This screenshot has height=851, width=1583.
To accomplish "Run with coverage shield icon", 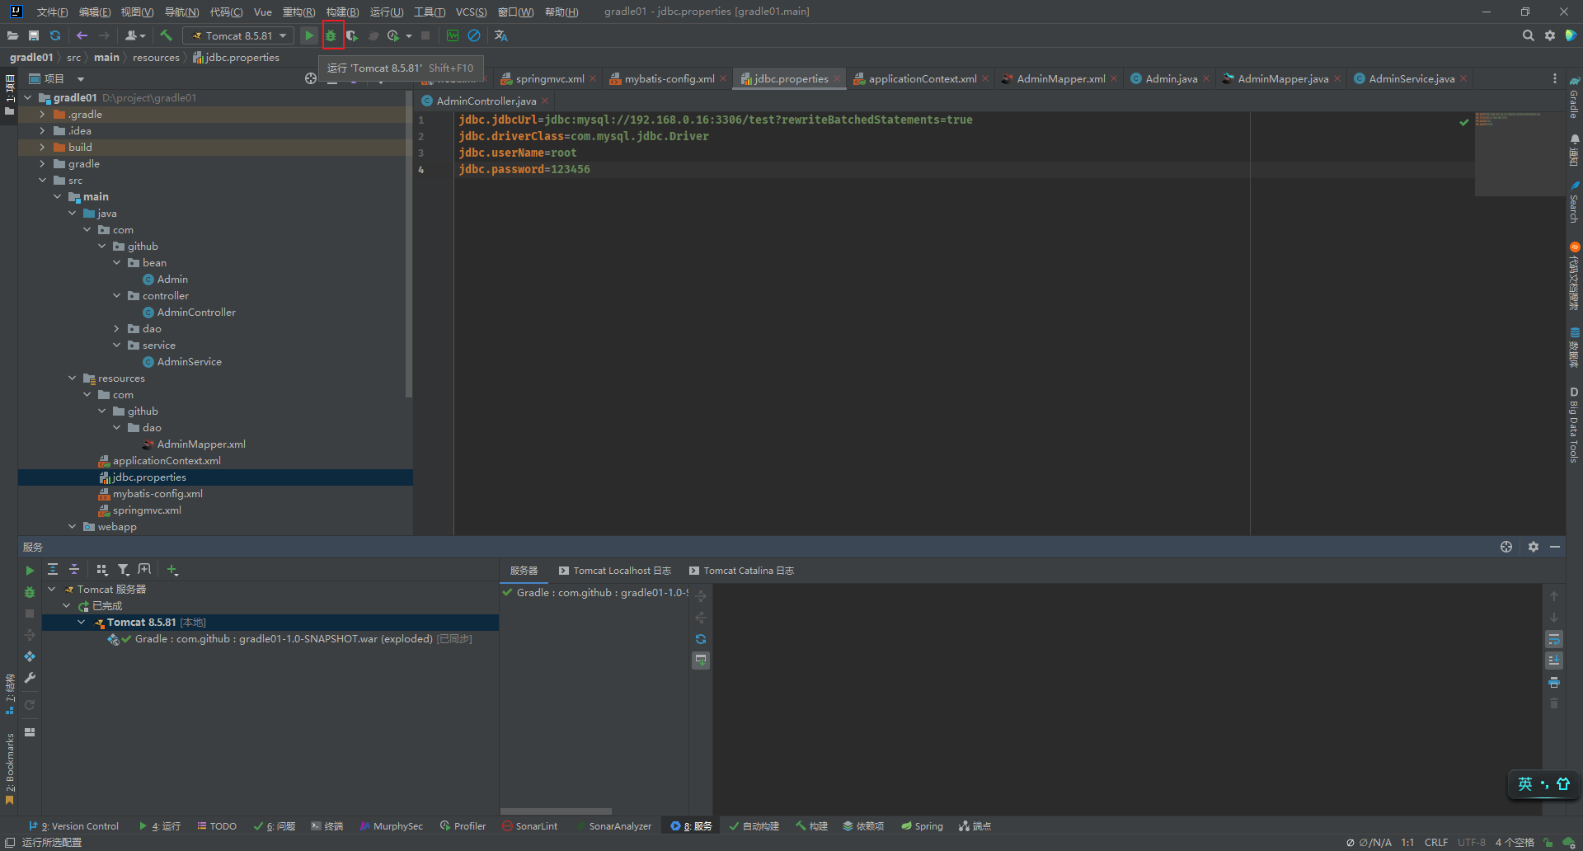I will pos(352,35).
